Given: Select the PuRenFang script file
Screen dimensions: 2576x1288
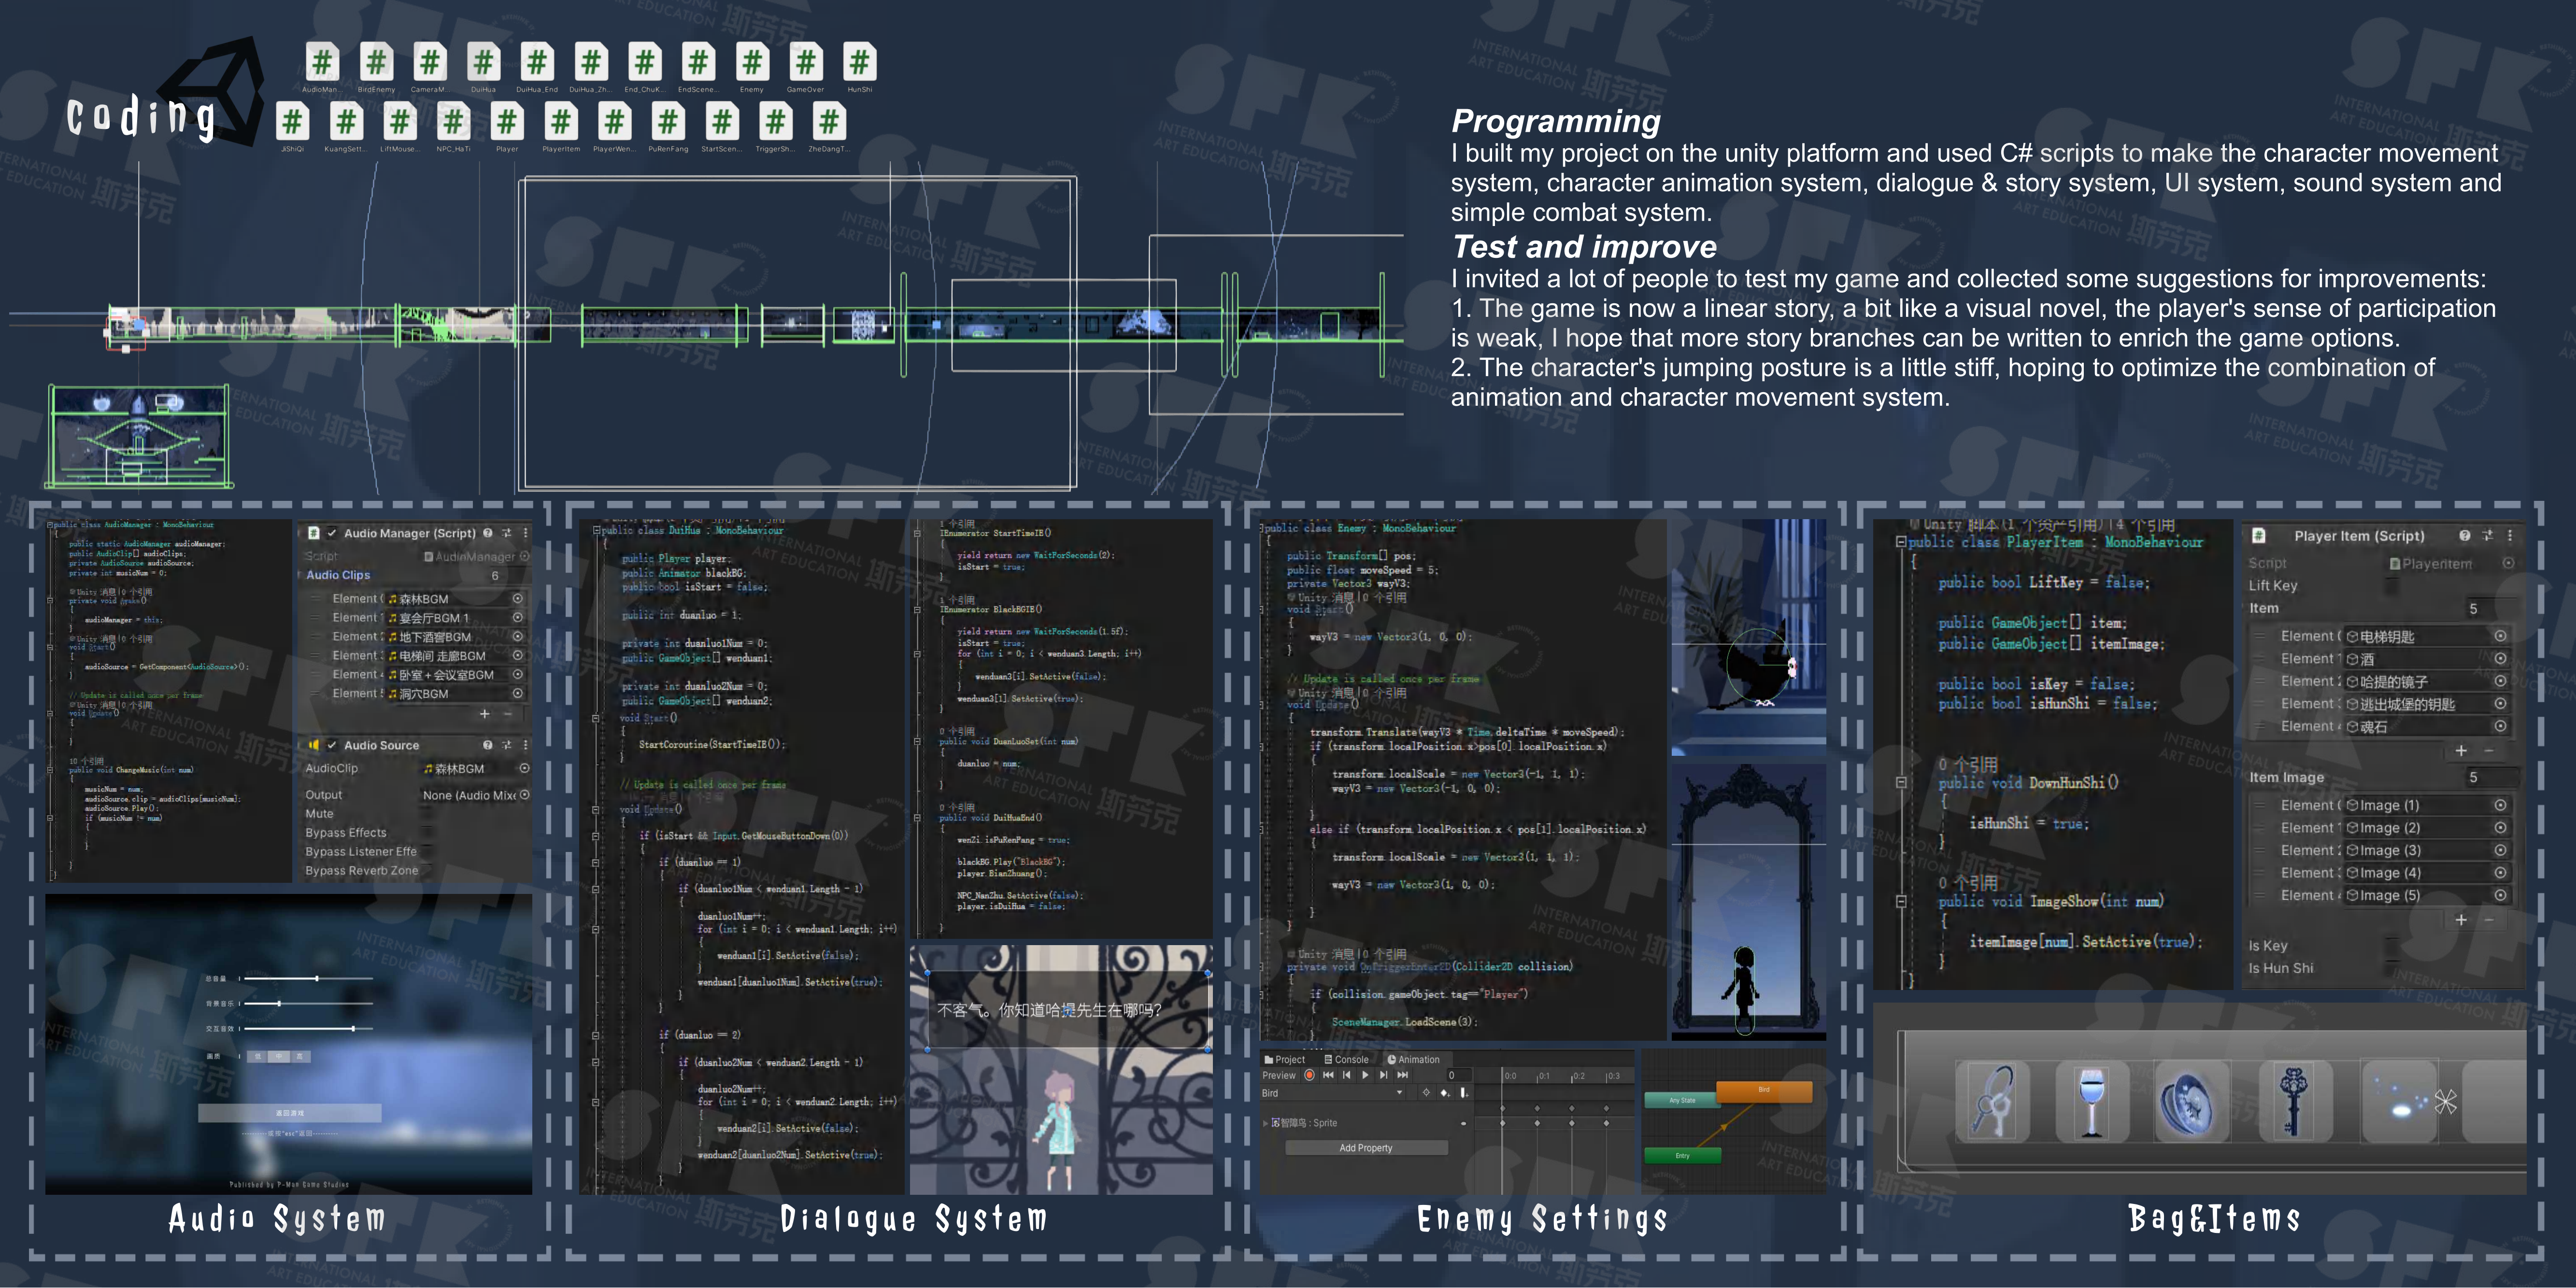Looking at the screenshot, I should 668,122.
